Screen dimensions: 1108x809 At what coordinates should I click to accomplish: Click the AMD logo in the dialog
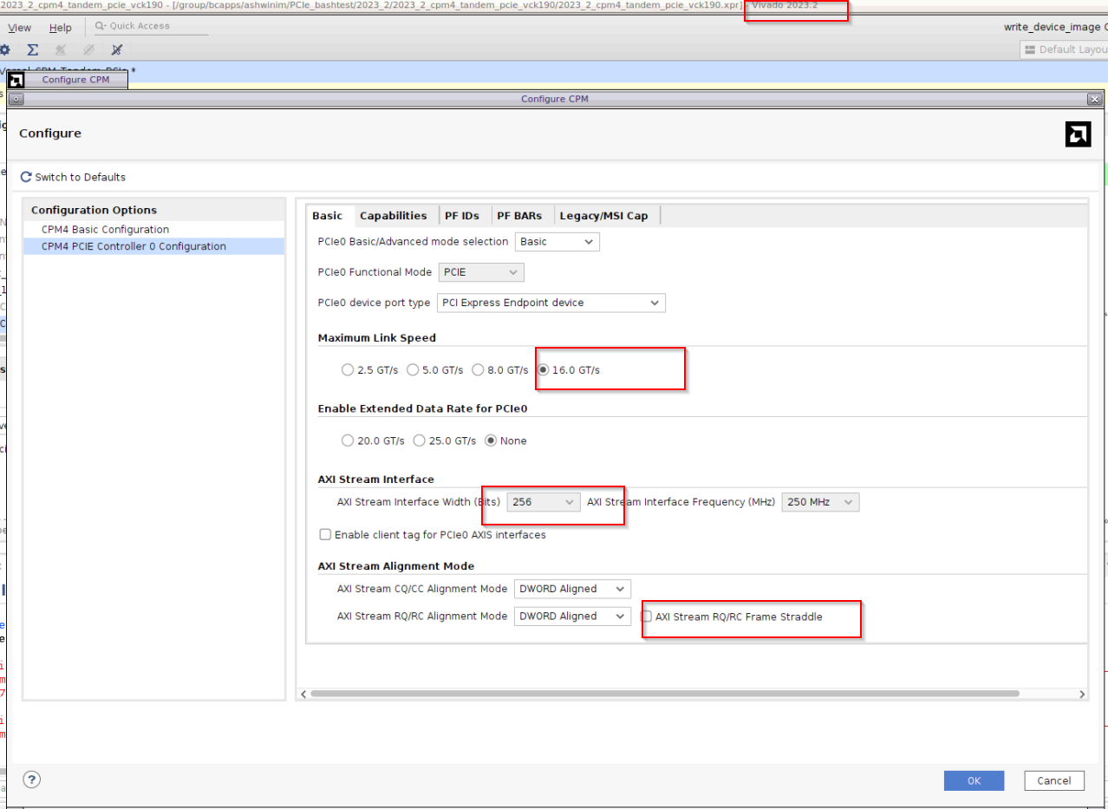(1078, 134)
